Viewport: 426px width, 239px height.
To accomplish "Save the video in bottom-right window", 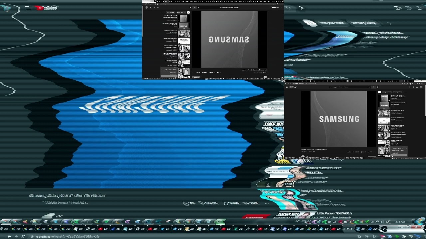I will click(x=370, y=152).
